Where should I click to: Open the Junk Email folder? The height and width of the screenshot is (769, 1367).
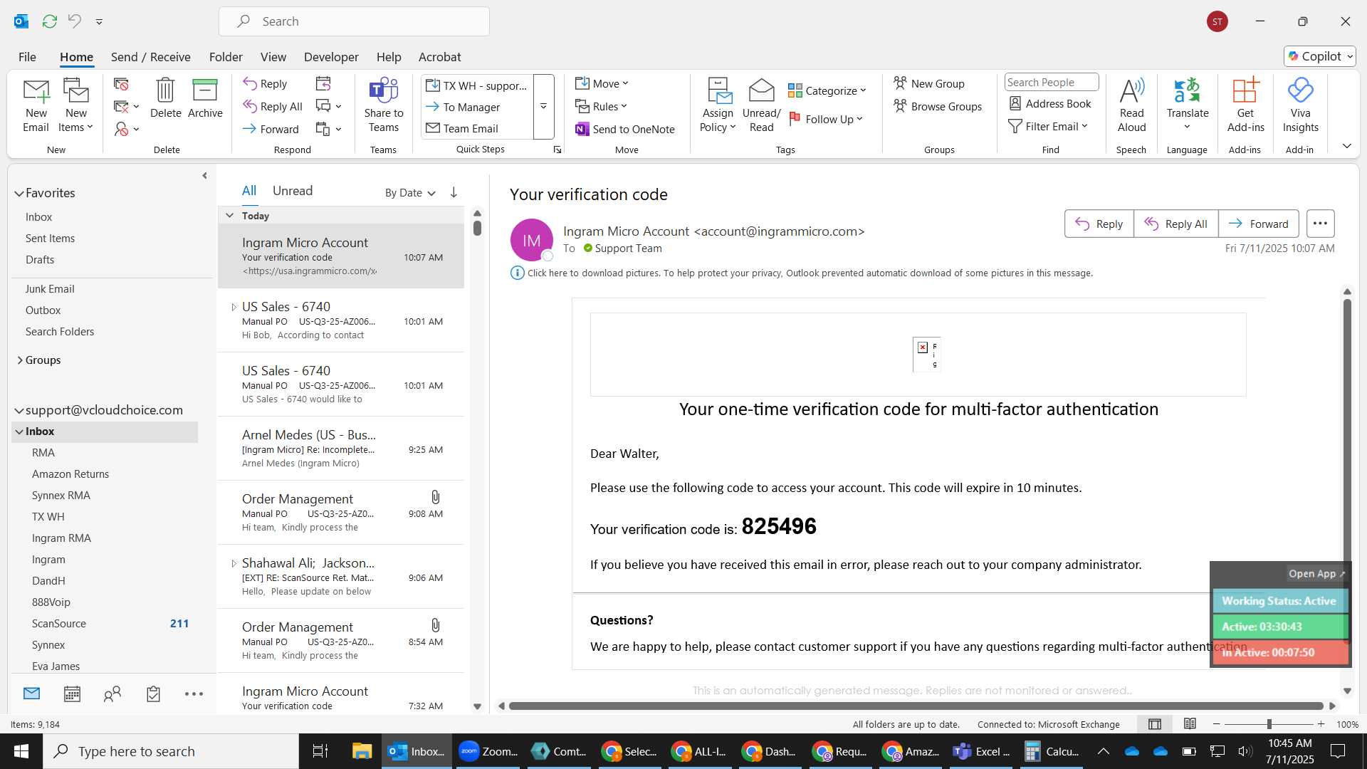click(x=50, y=289)
